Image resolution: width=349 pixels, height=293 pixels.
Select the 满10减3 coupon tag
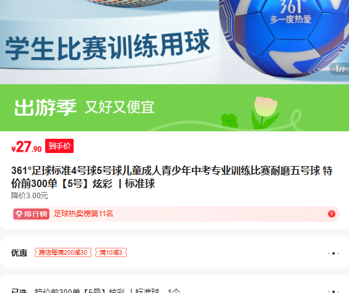[111, 253]
